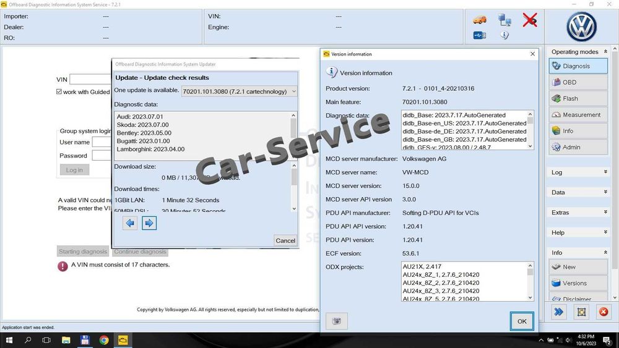Click the small info bubble icon in header
619x348 pixels.
(504, 35)
